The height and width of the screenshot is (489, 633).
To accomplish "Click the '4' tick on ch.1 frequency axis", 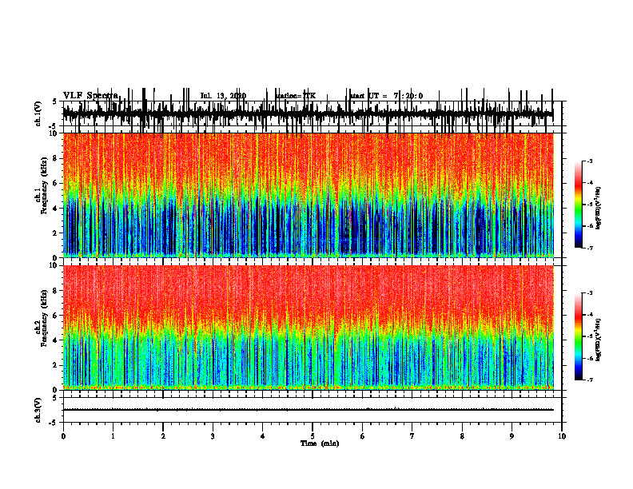I will click(55, 209).
